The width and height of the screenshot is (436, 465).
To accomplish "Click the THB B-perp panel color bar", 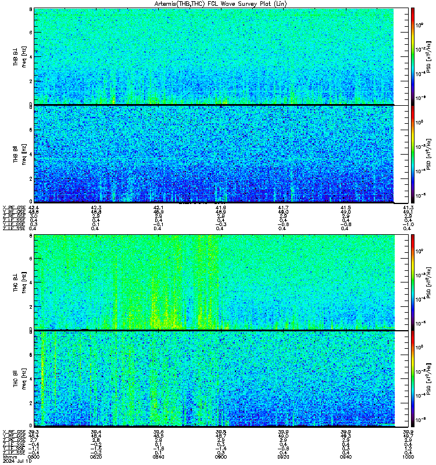I will [413, 56].
